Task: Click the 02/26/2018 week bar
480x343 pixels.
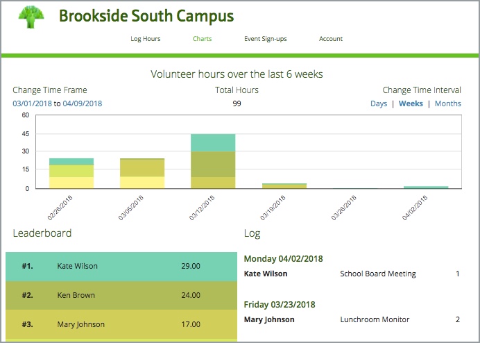Action: [x=71, y=174]
